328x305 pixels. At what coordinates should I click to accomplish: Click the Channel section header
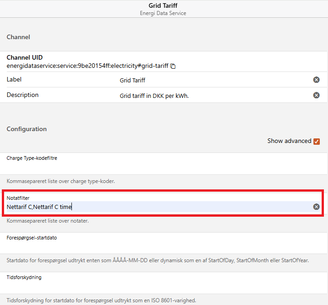(18, 37)
